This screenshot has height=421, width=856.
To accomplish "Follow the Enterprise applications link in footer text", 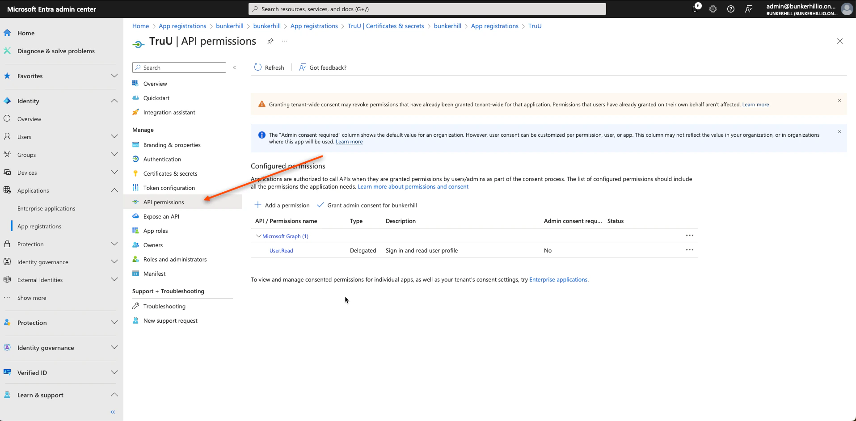I will 558,280.
